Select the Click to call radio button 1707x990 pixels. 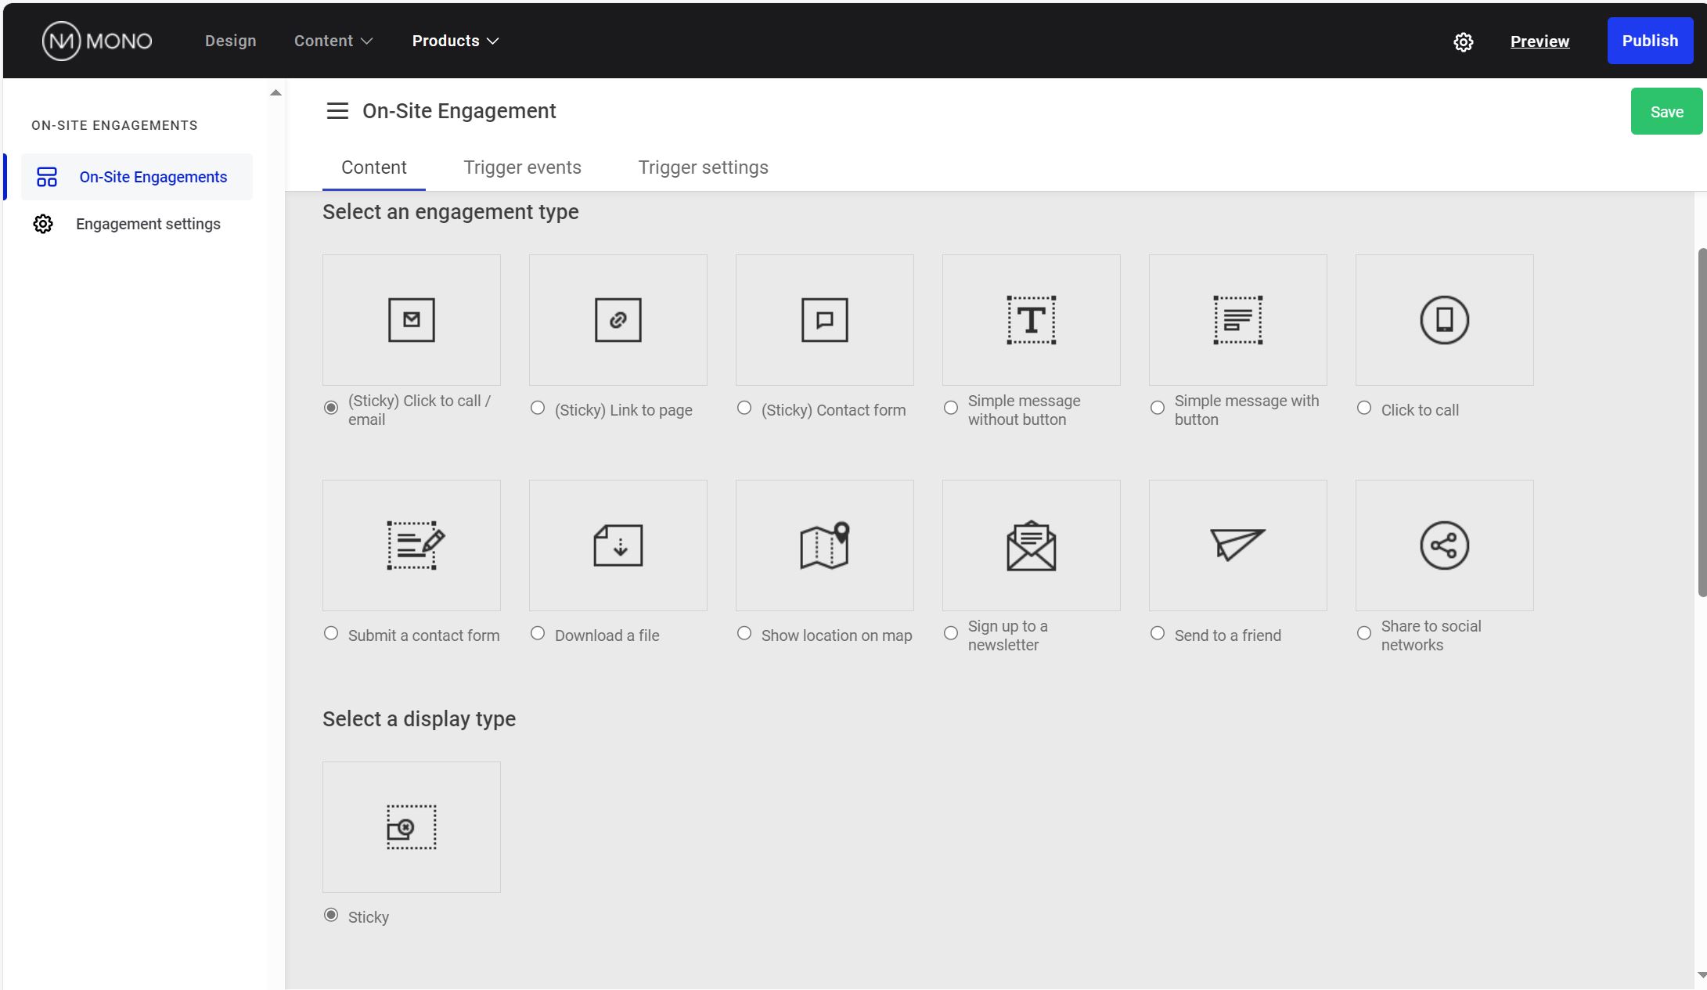(1364, 408)
